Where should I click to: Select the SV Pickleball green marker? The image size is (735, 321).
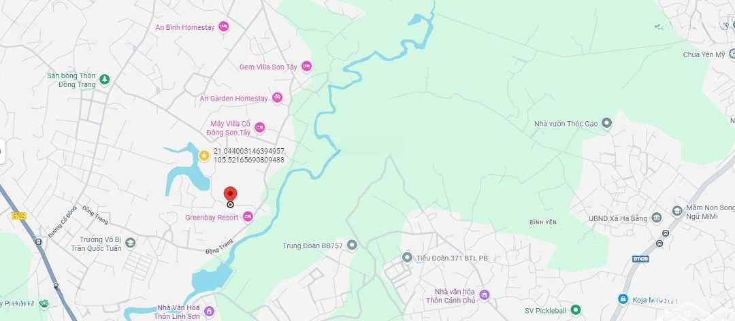pos(576,309)
